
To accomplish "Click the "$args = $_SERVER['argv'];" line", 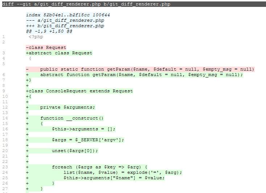I will (75, 140).
